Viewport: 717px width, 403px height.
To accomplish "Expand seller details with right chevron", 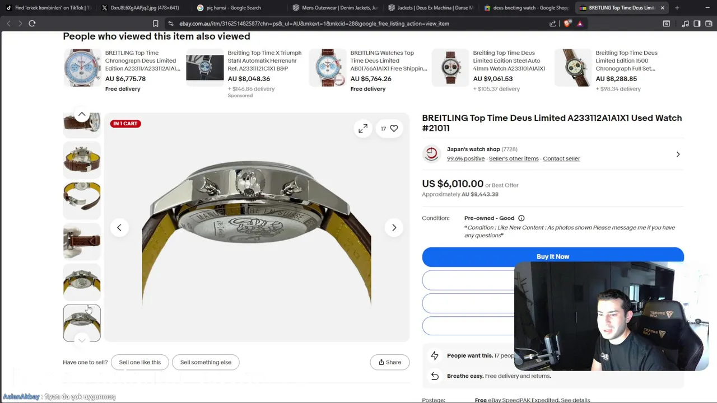I will pos(678,154).
